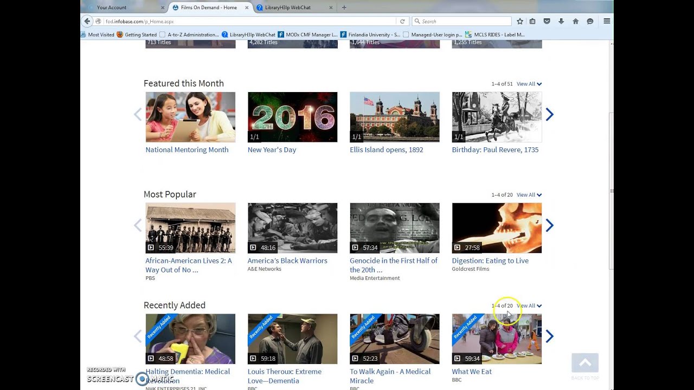Open the chat smiley icon in the toolbar
694x390 pixels.
(590, 22)
